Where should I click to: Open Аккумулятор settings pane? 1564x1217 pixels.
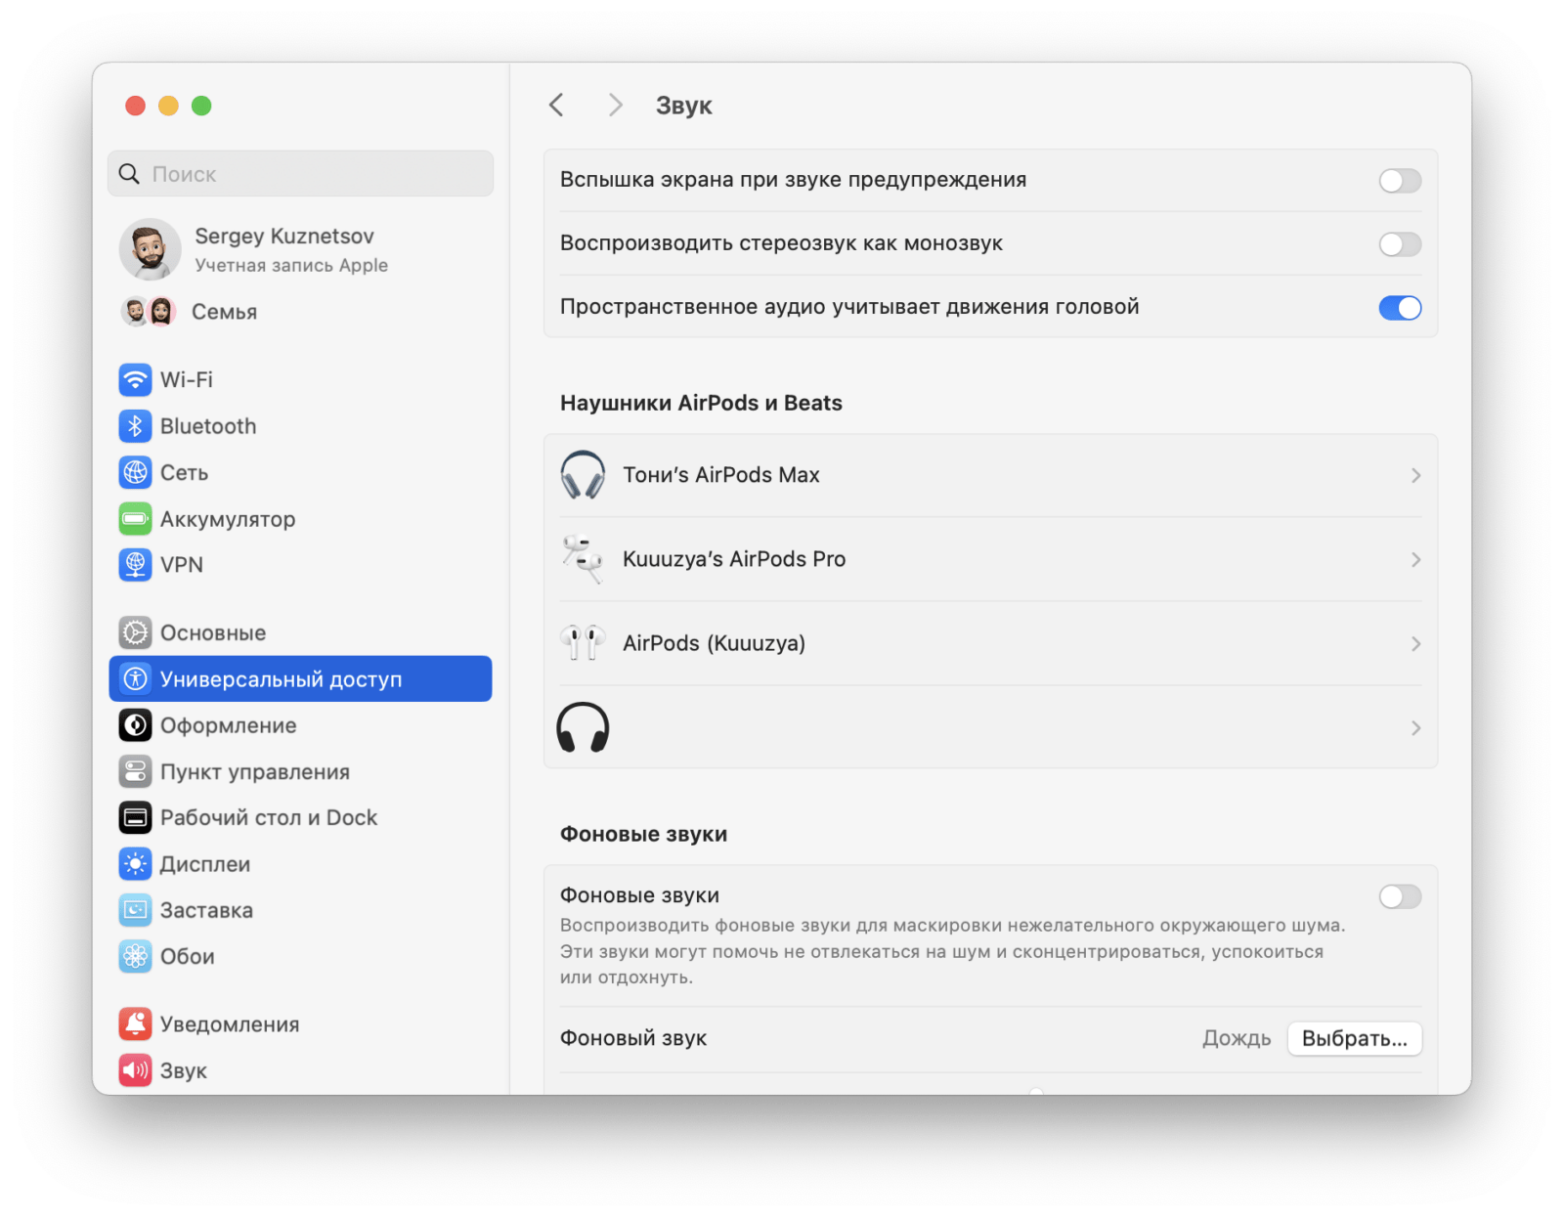[x=300, y=519]
